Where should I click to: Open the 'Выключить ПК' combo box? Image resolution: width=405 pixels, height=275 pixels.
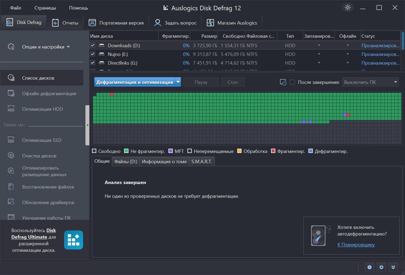click(x=370, y=82)
